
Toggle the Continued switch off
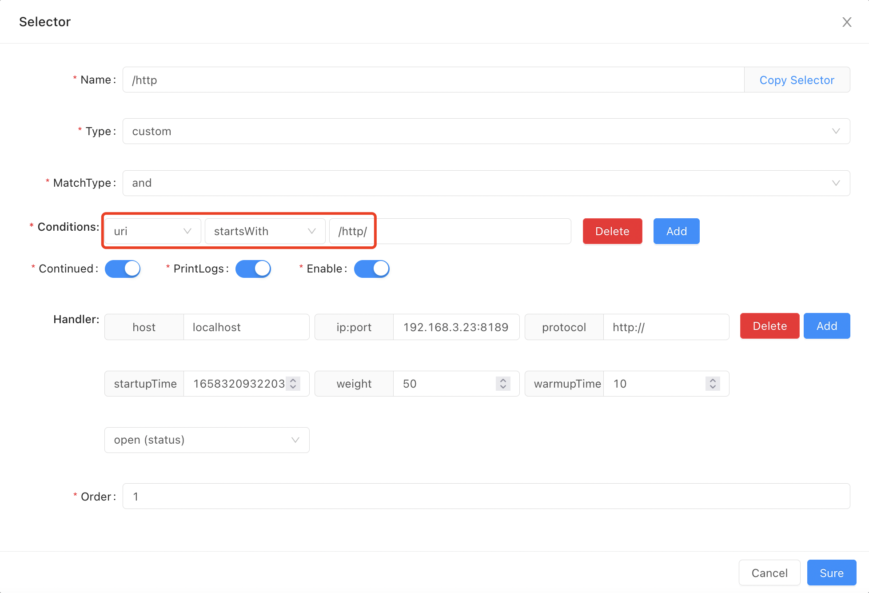tap(123, 269)
